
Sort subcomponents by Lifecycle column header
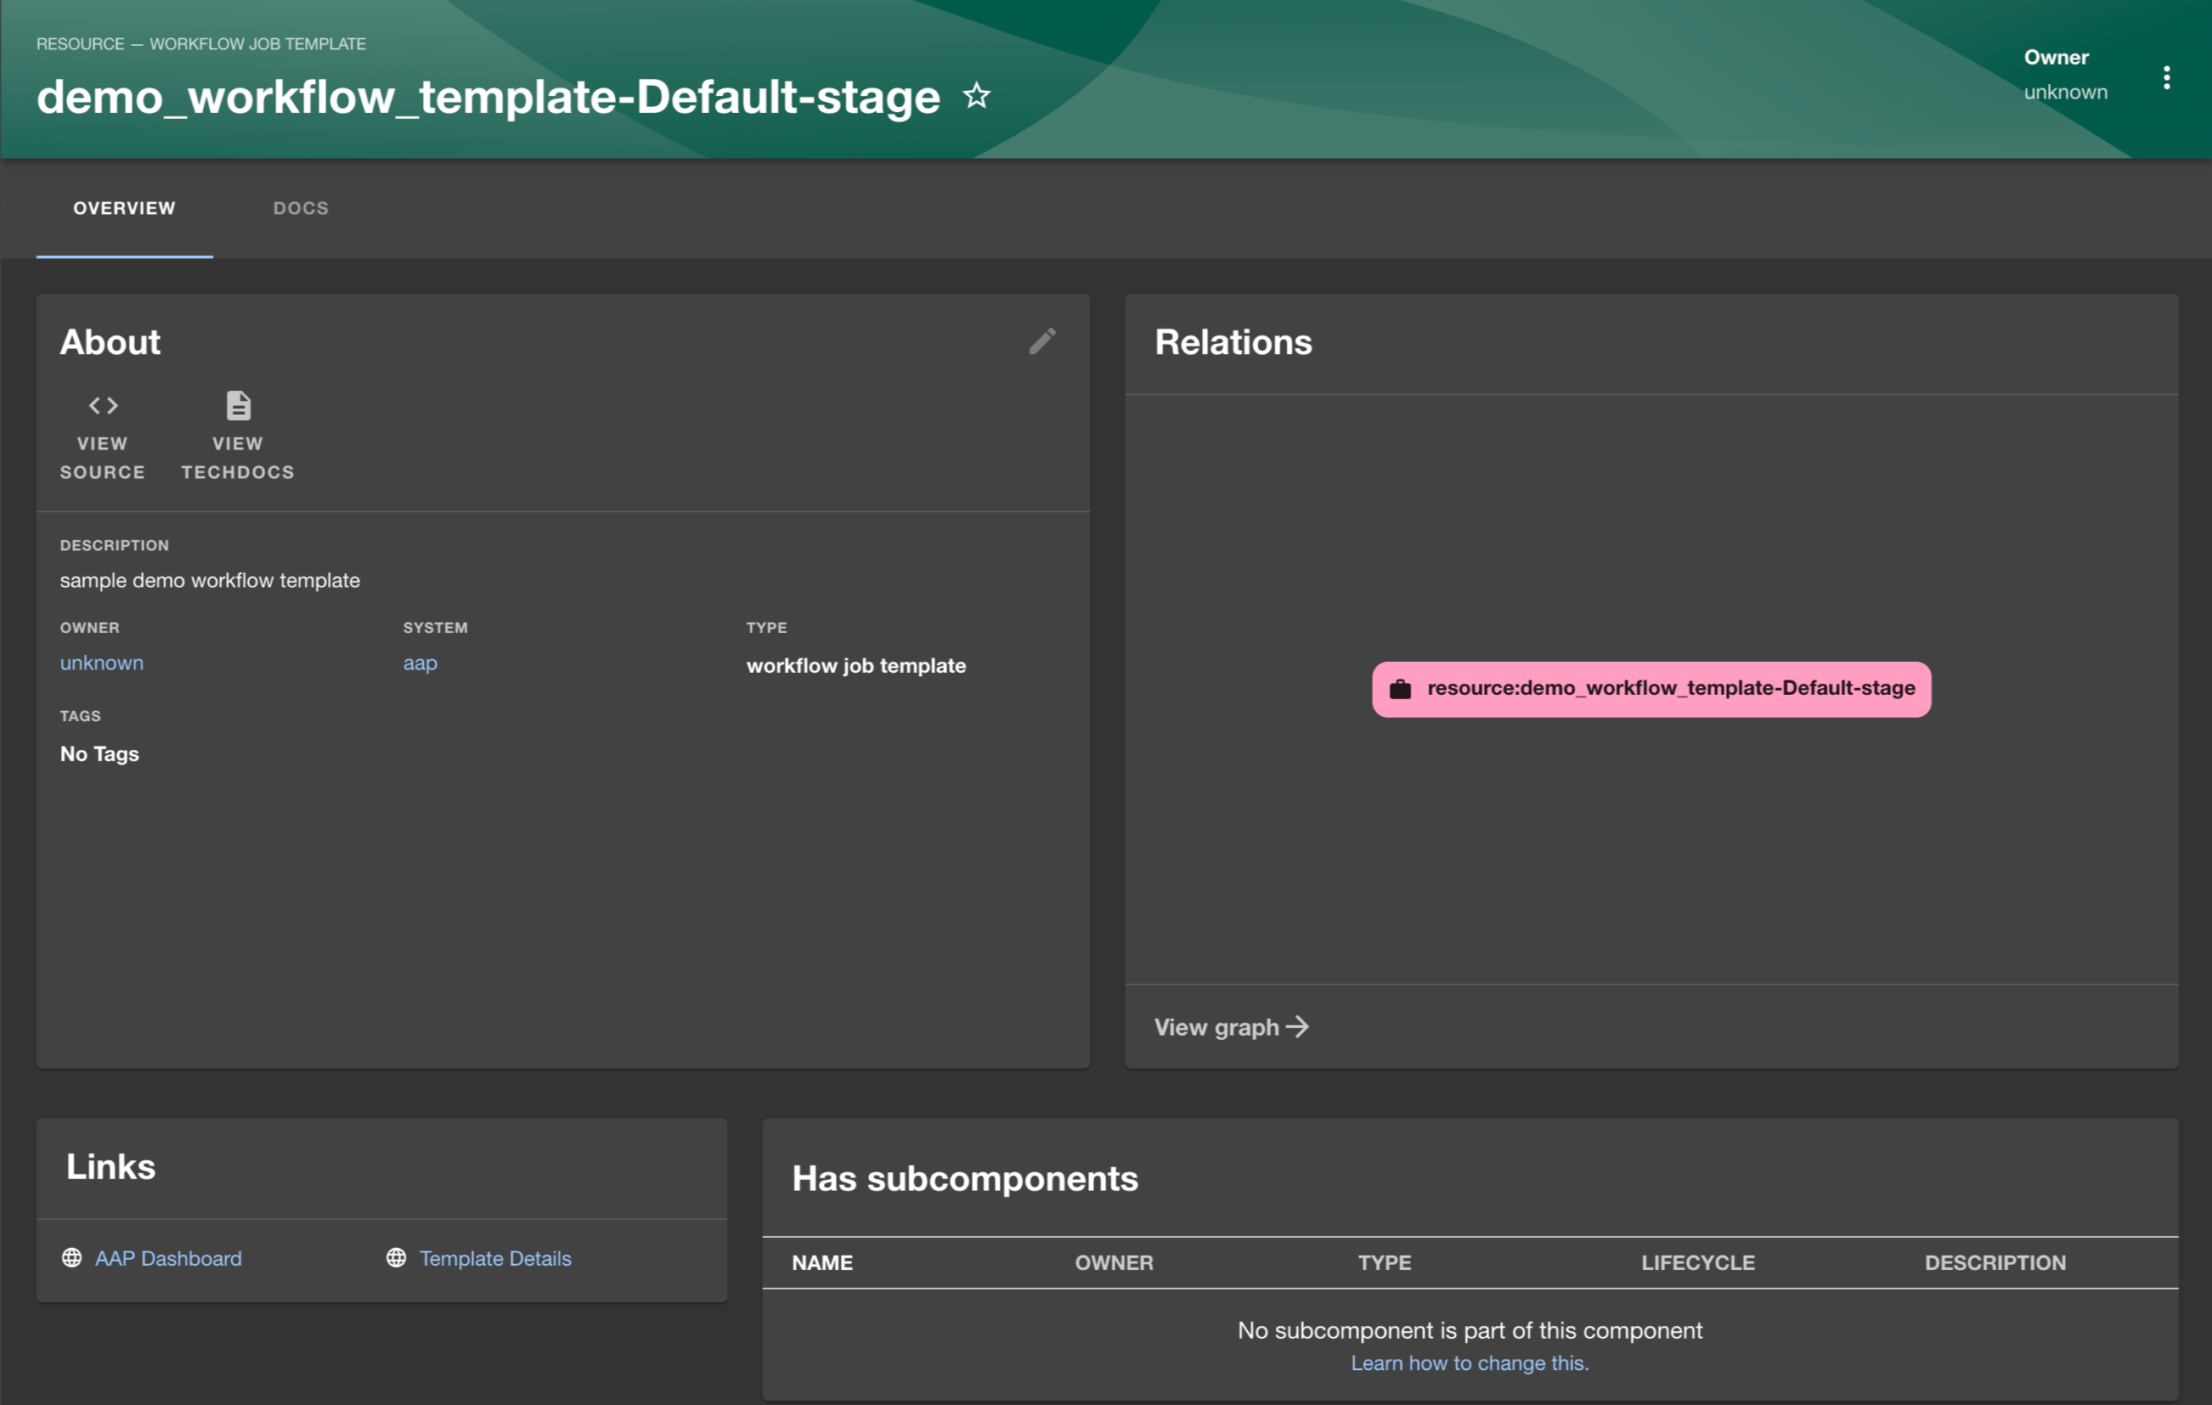pos(1696,1262)
